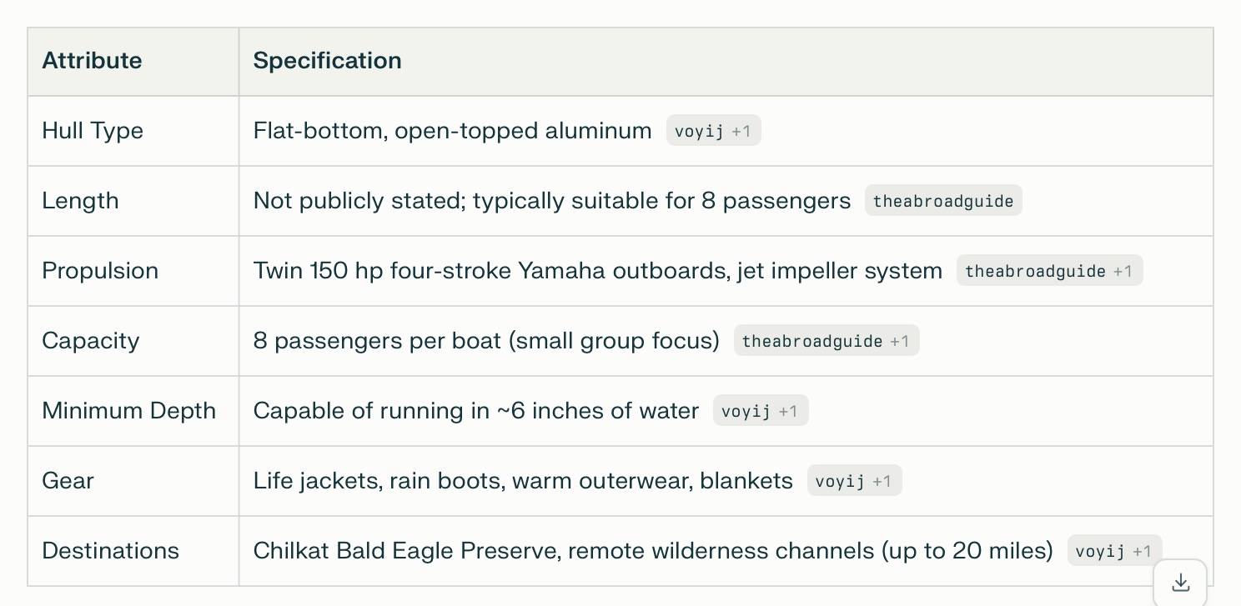Click theabroadguide source chip beside Propulsion specification
The image size is (1241, 606).
coord(1048,271)
